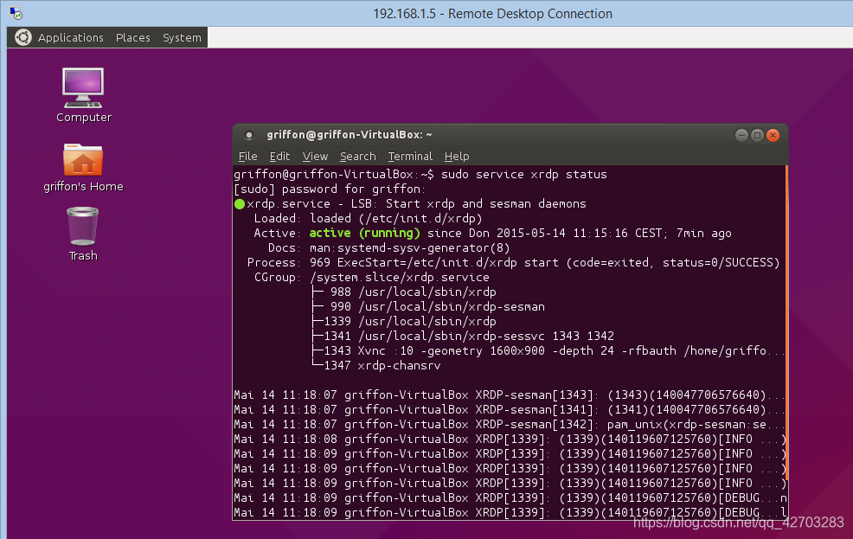Screen dimensions: 853x539
Task: Open the System menu
Action: [182, 37]
